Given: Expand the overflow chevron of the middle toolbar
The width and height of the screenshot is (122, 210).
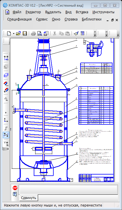Looking at the screenshot, I should [107, 33].
